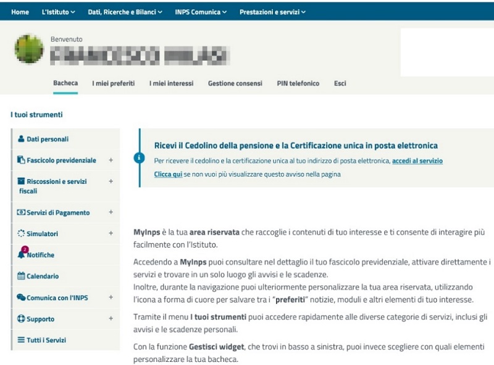Click the Comunica con l'INPS chat icon
The width and height of the screenshot is (494, 365).
pyautogui.click(x=21, y=297)
